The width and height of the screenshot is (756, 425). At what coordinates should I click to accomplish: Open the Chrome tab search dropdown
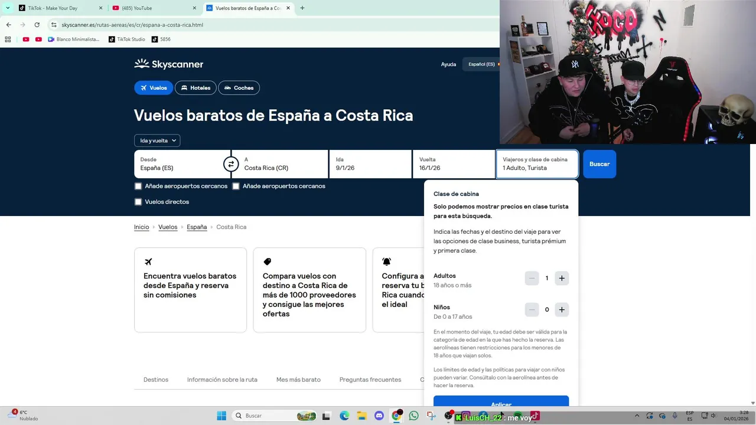coord(7,8)
